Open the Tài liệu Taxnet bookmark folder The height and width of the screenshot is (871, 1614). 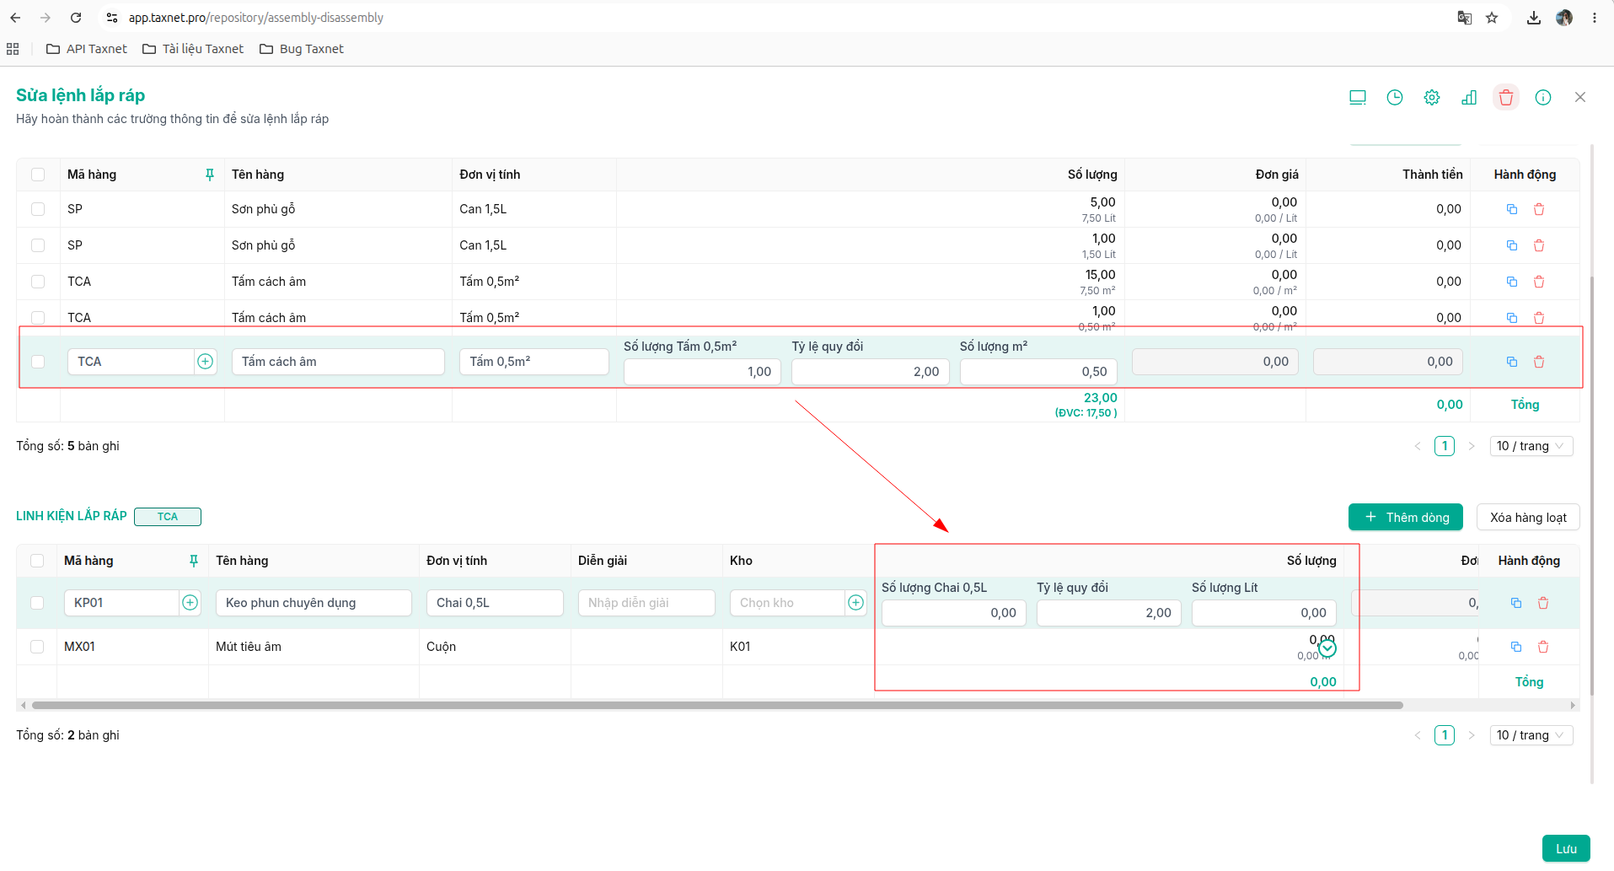193,49
